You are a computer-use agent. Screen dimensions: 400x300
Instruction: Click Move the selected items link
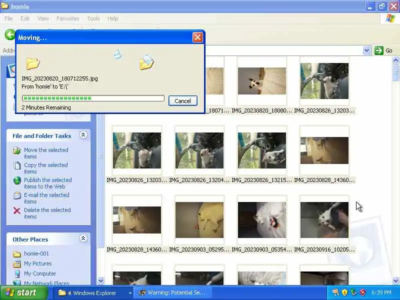(46, 153)
